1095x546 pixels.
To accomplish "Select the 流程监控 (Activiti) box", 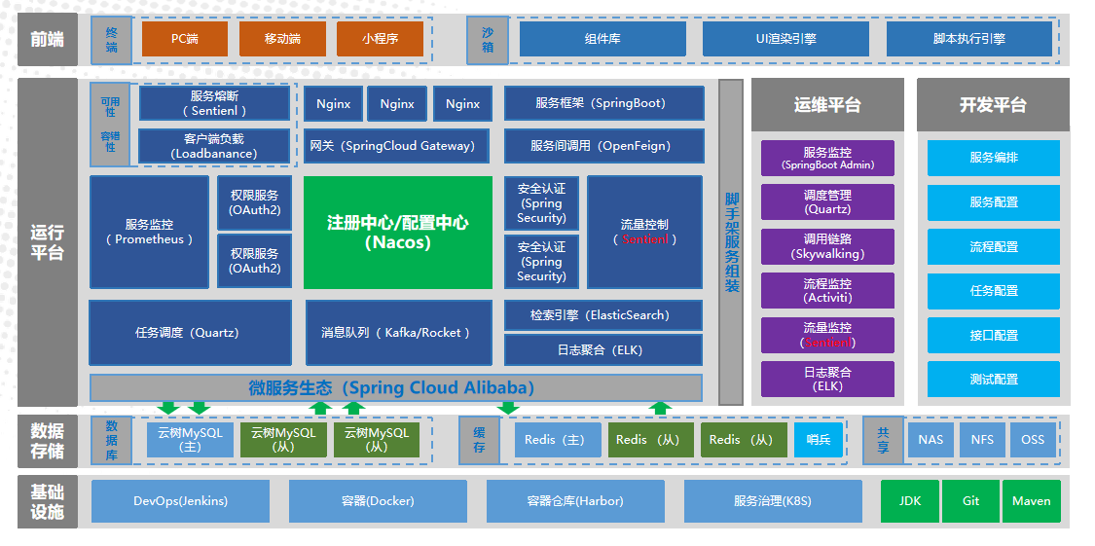I will [827, 290].
